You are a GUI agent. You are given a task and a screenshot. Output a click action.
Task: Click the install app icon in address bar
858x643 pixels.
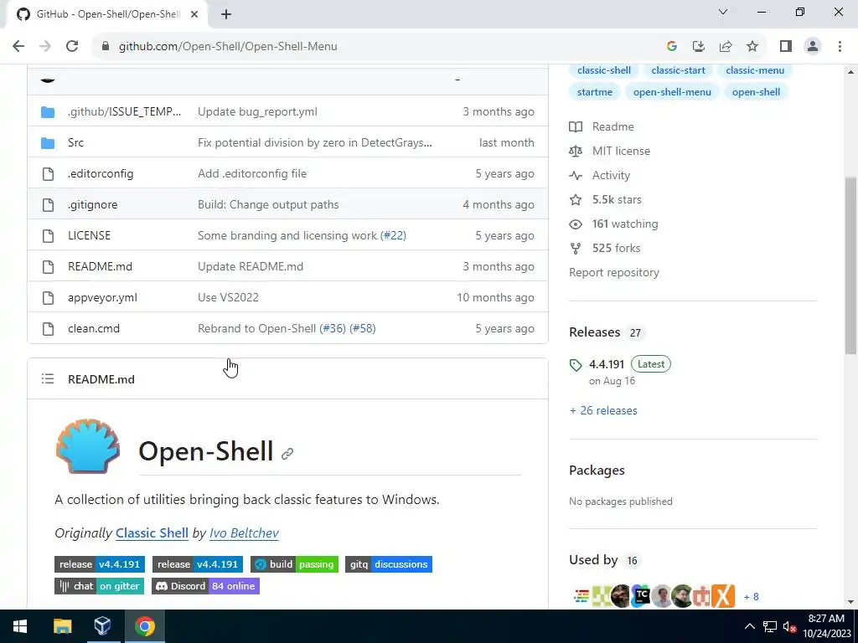pyautogui.click(x=699, y=47)
